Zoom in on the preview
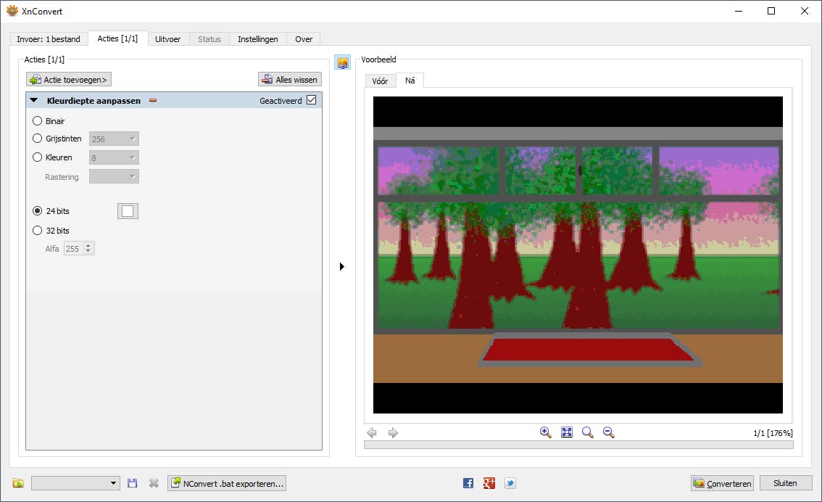Screen dimensions: 822x502 (x=545, y=432)
